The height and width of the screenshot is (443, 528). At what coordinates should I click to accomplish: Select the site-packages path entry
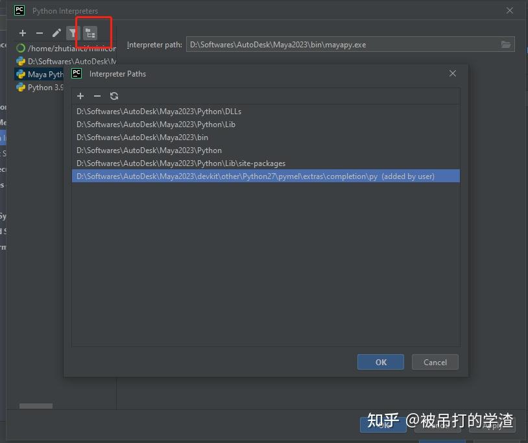click(182, 163)
